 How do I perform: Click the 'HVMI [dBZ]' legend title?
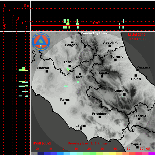42,144
